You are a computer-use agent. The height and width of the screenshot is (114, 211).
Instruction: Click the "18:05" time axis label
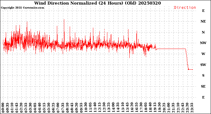146,108
